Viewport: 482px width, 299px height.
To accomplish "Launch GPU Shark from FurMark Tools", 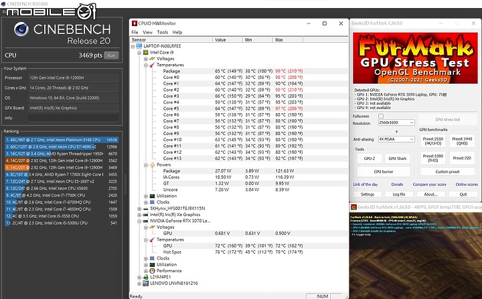I will (398, 159).
